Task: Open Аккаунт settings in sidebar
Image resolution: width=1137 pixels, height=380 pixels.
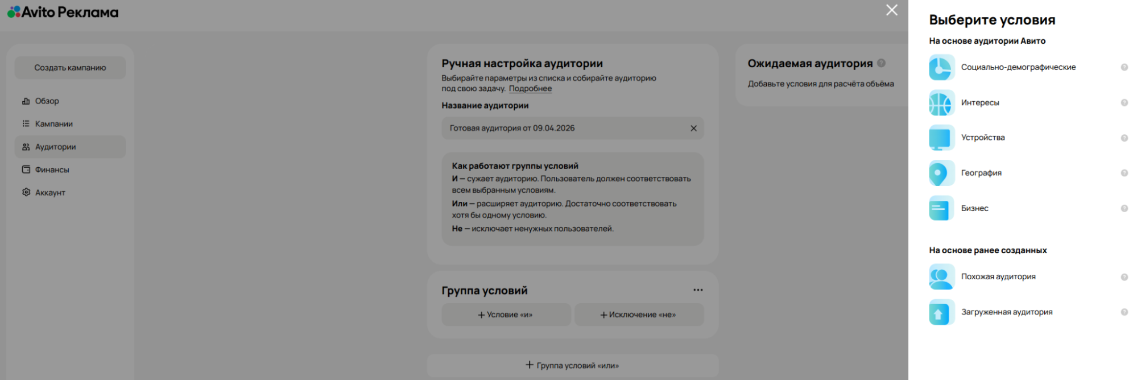Action: coord(50,193)
